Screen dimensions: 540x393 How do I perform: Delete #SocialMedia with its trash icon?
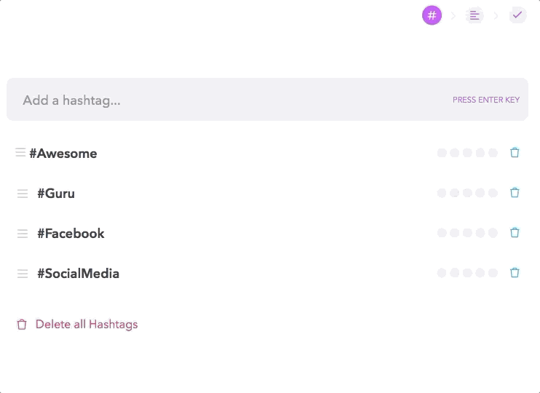[x=515, y=272]
